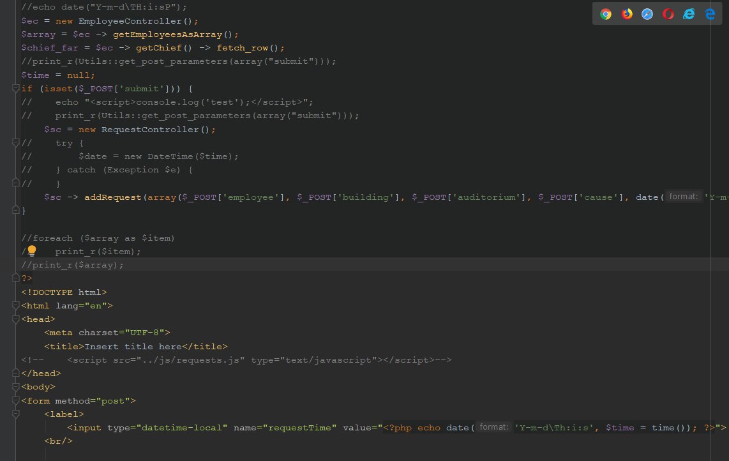The image size is (729, 461).
Task: Click $_POST['building'] parameter
Action: [349, 197]
